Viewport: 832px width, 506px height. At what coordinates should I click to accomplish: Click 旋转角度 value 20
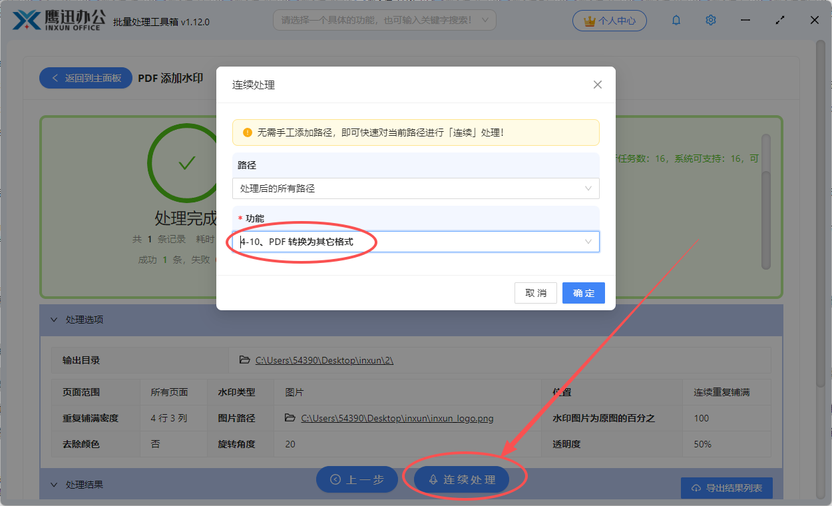click(290, 443)
